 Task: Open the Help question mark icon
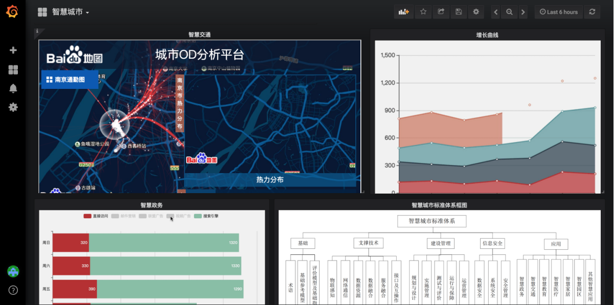pyautogui.click(x=13, y=290)
